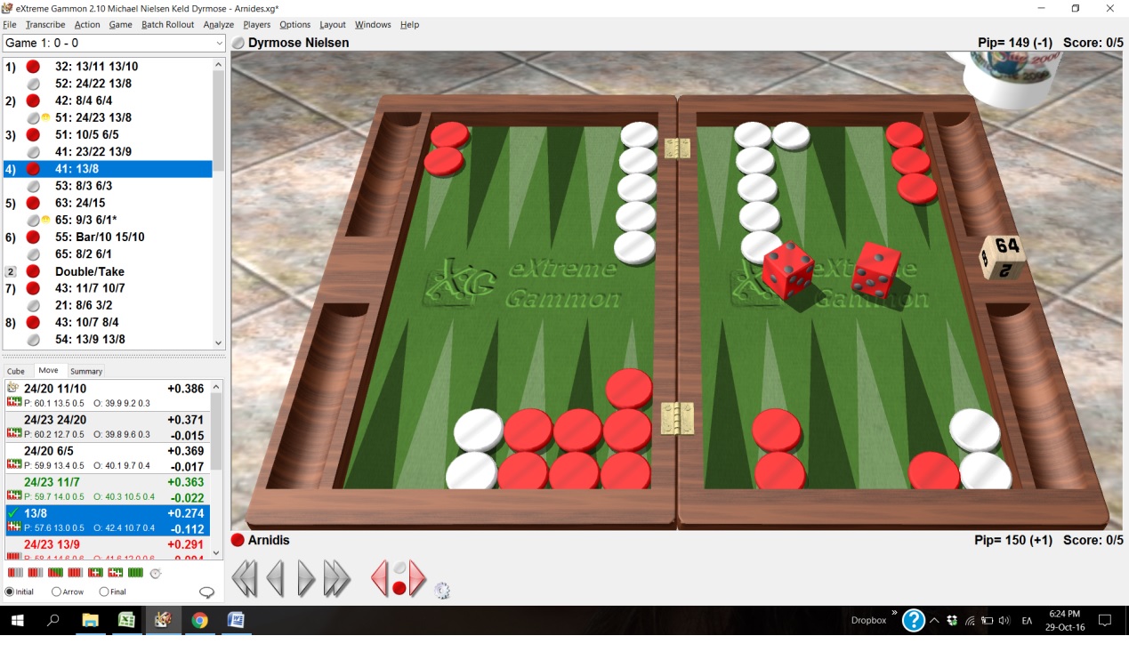Open the Action Center notification icon
1129x652 pixels.
point(1106,620)
